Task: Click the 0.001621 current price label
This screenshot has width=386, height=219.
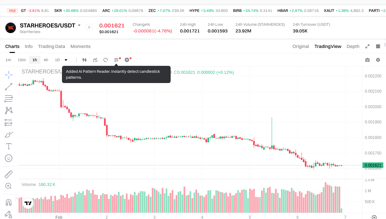Action: (x=373, y=165)
